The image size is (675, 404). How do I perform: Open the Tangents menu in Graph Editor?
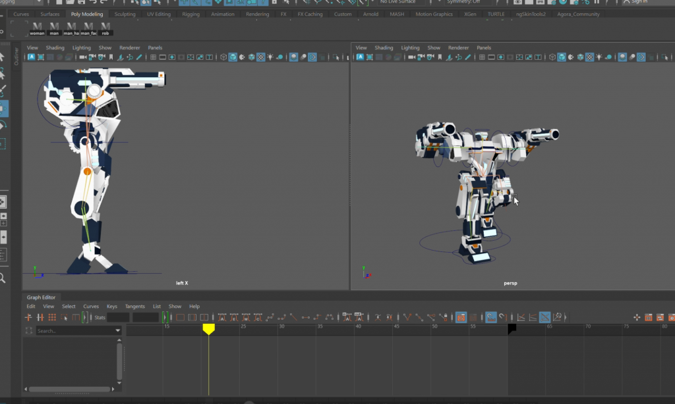134,307
